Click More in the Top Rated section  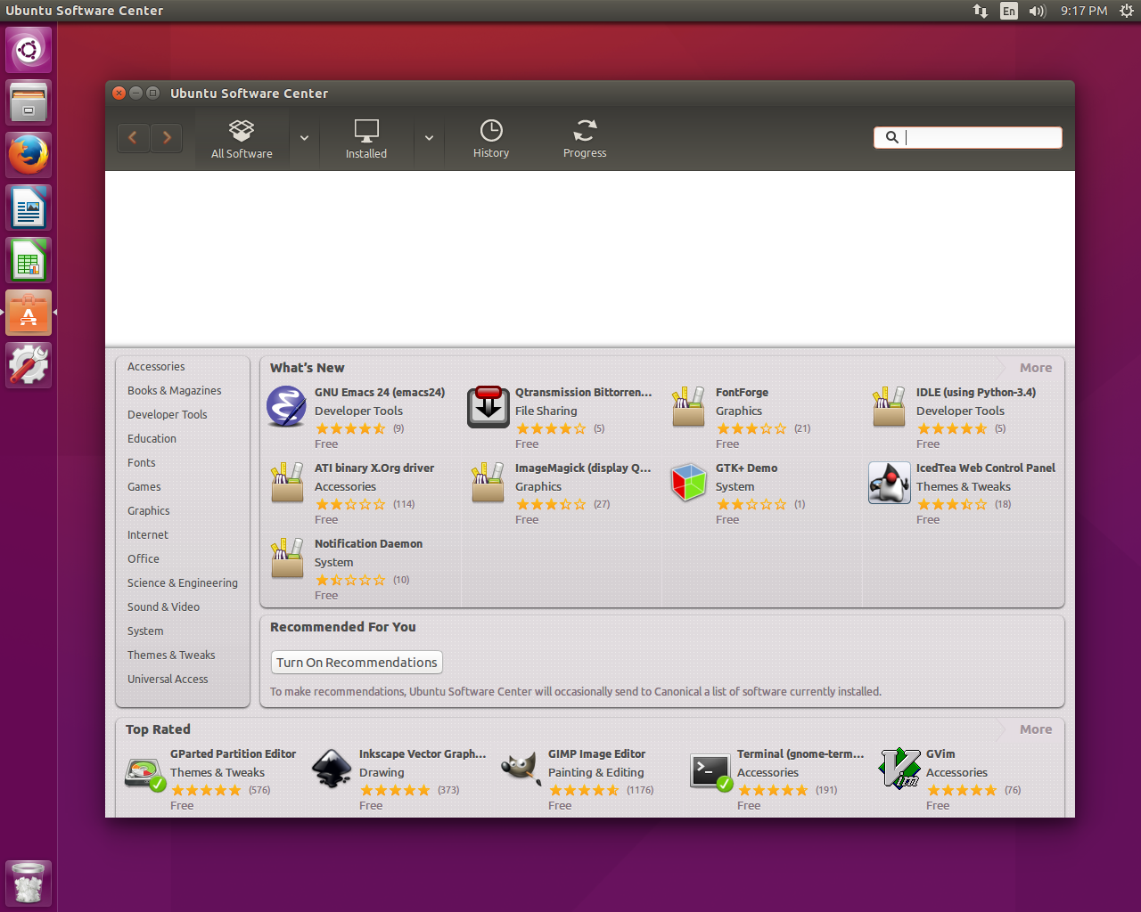(1036, 729)
